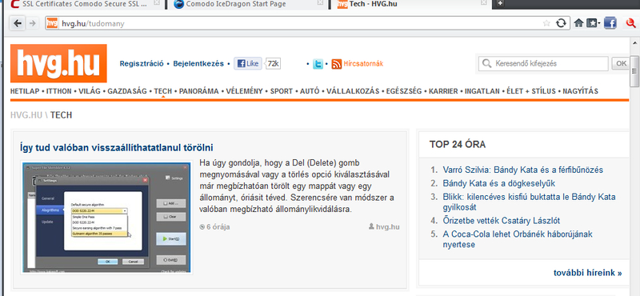Close the Tech - HVG.hu tab
Viewport: 640px width, 296px height.
(x=484, y=3)
